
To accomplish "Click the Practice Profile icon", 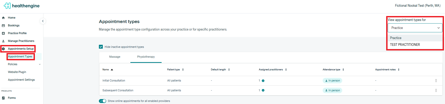I will 3,33.
